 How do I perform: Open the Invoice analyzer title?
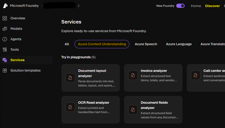tap(154, 71)
